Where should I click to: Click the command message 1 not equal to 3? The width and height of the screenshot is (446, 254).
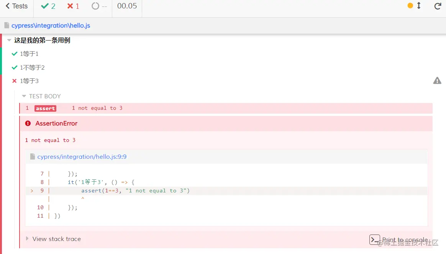tap(97, 108)
